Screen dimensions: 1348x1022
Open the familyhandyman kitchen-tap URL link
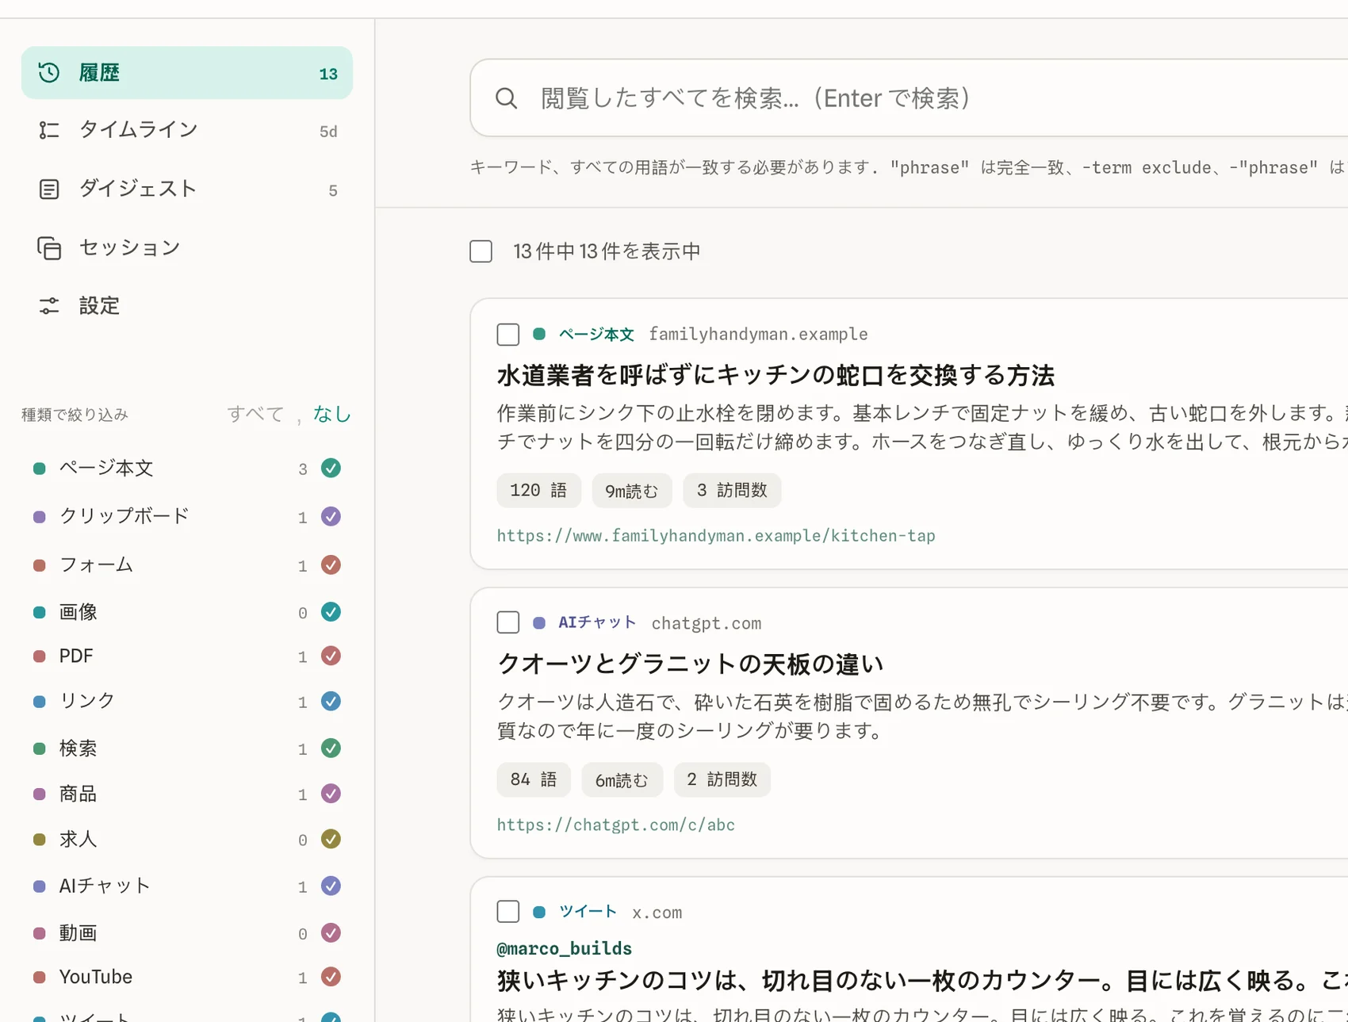coord(716,536)
